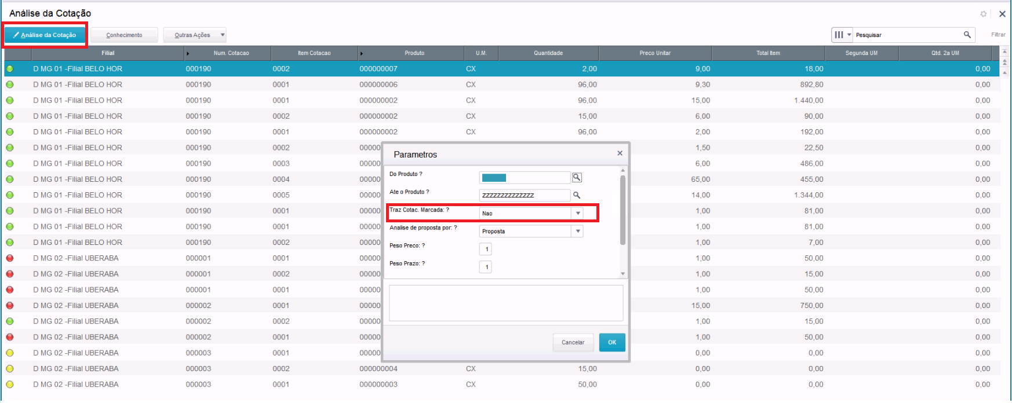The height and width of the screenshot is (403, 1012).
Task: Click the yellow status circle of the last row
Action: coord(10,384)
